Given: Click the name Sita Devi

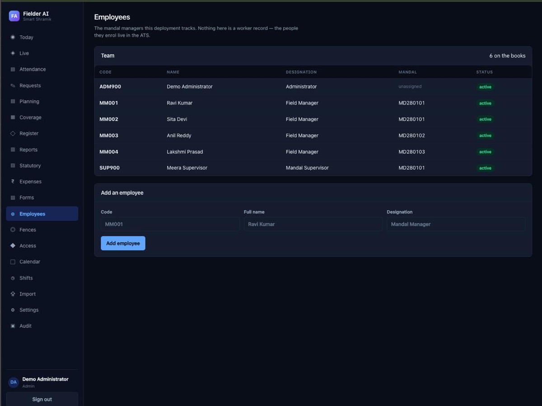Looking at the screenshot, I should click(x=177, y=119).
